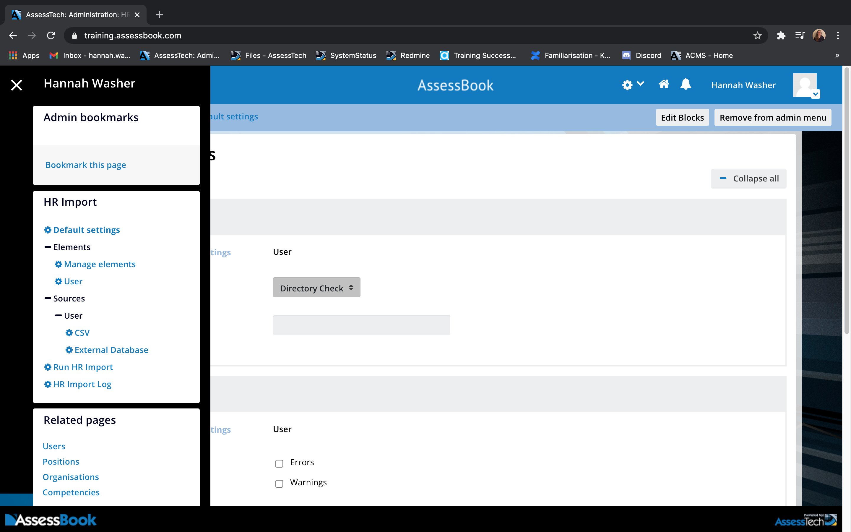Reload the page
The width and height of the screenshot is (851, 532).
[x=51, y=35]
